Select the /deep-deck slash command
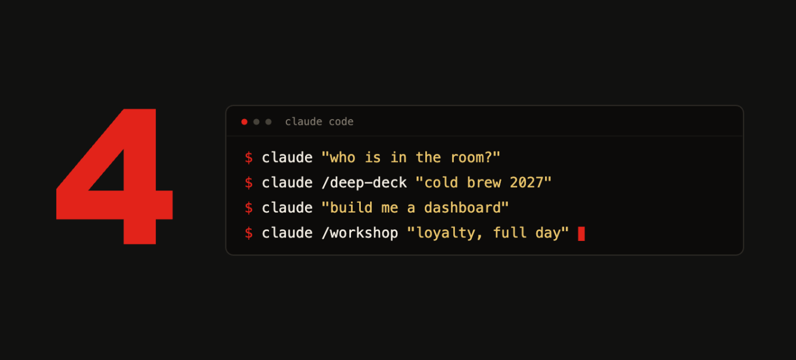Viewport: 796px width, 360px height. pyautogui.click(x=364, y=182)
